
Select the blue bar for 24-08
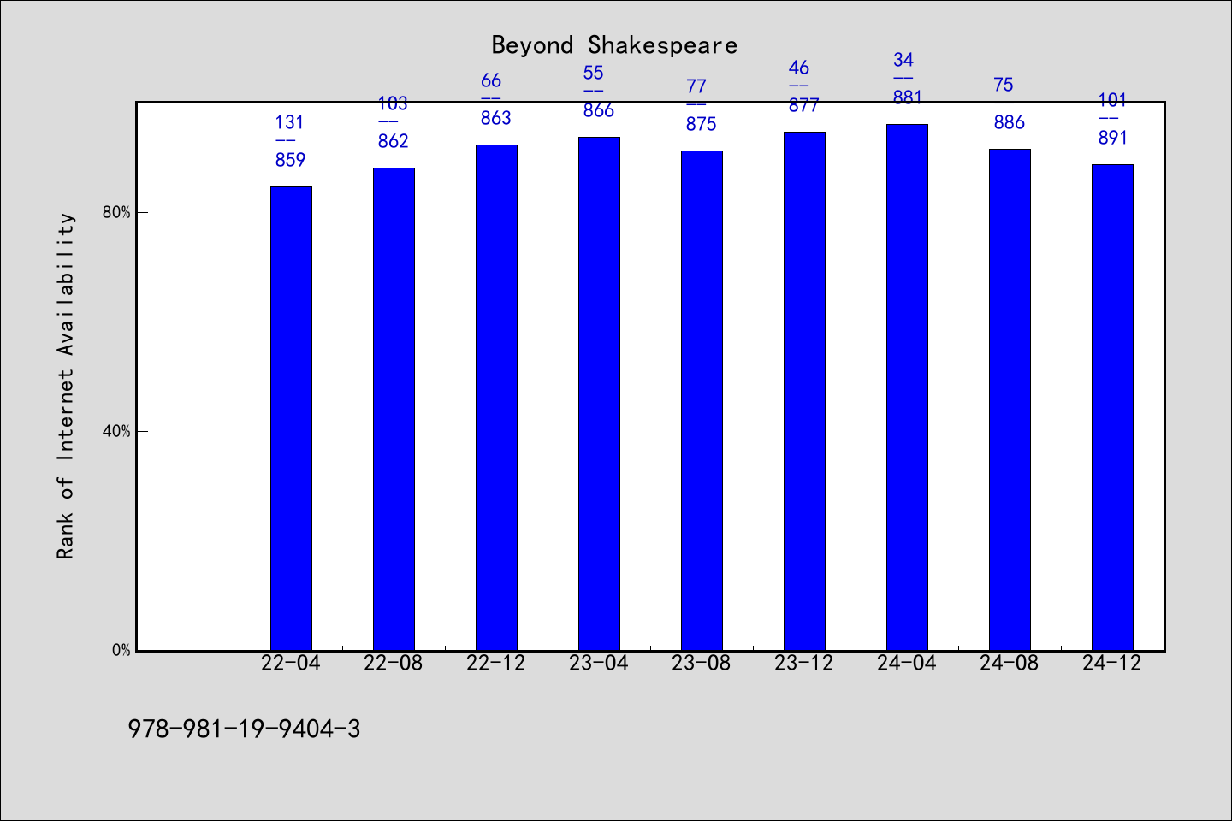(x=1010, y=399)
